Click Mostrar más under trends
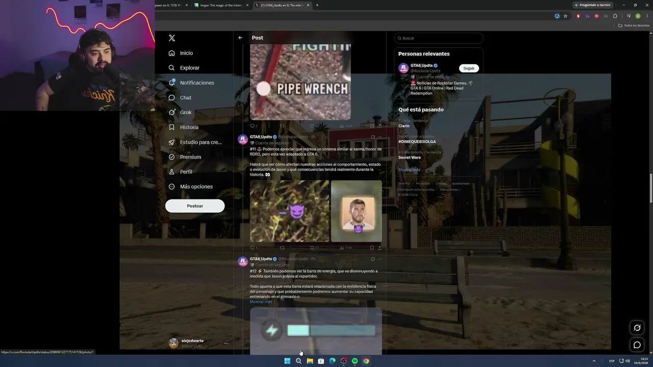This screenshot has width=653, height=367. coord(409,170)
